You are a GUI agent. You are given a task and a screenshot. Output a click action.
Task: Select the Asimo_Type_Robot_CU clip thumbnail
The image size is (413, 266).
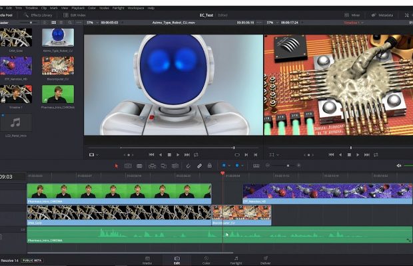pos(57,37)
